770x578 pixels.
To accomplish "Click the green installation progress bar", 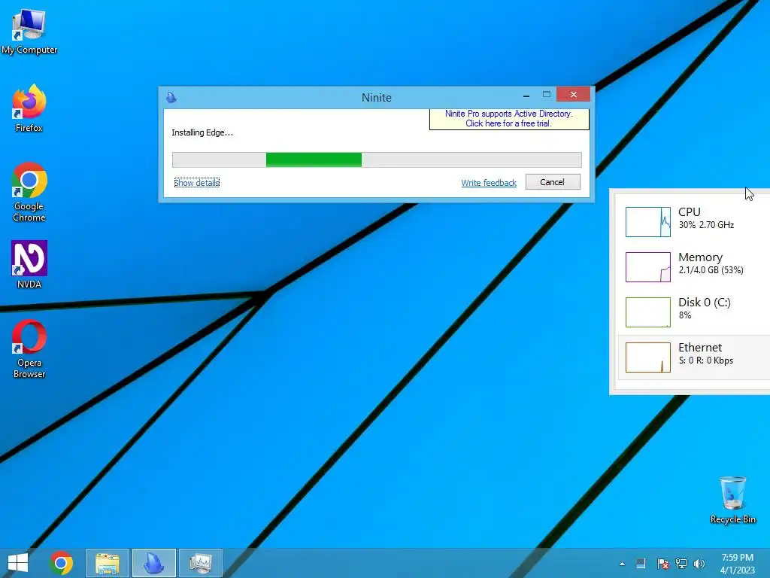I will click(377, 160).
